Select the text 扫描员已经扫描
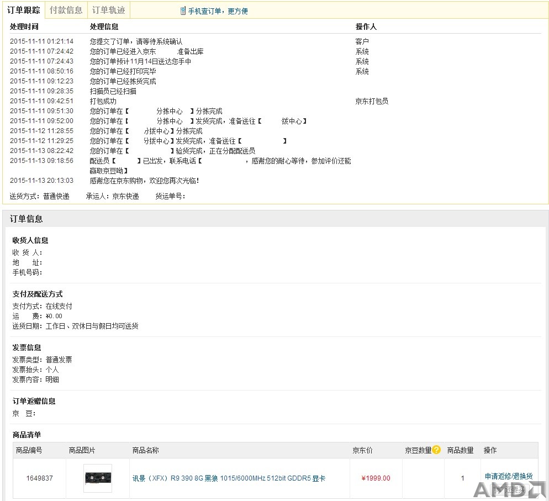Image resolution: width=549 pixels, height=501 pixels. click(113, 91)
